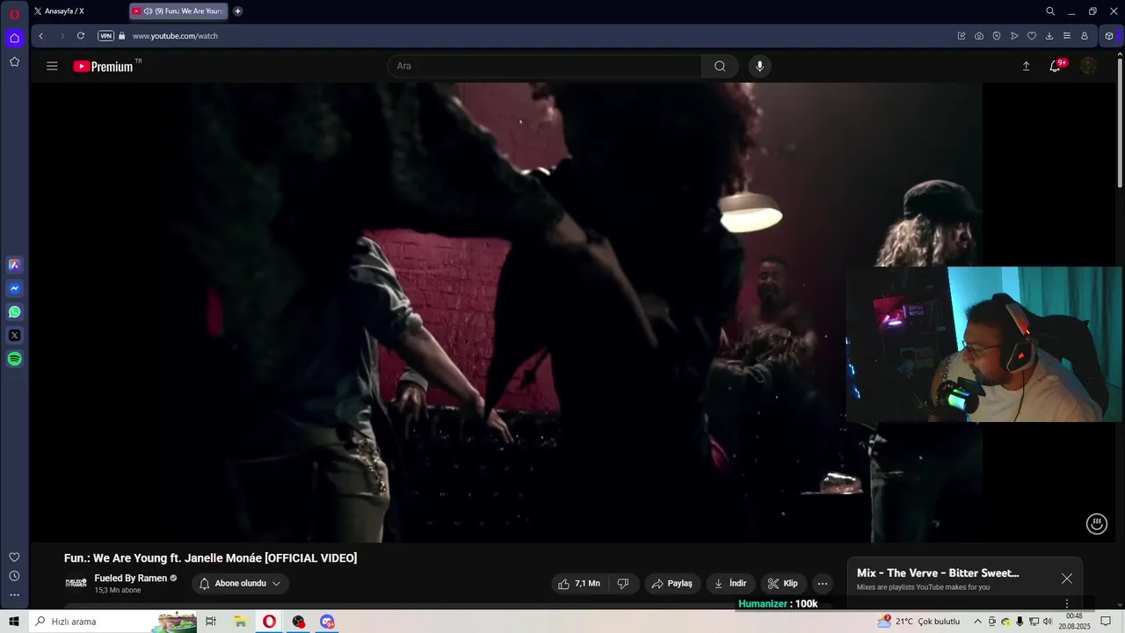Screen dimensions: 1125x633
Task: Click the Klip clip button
Action: [783, 584]
